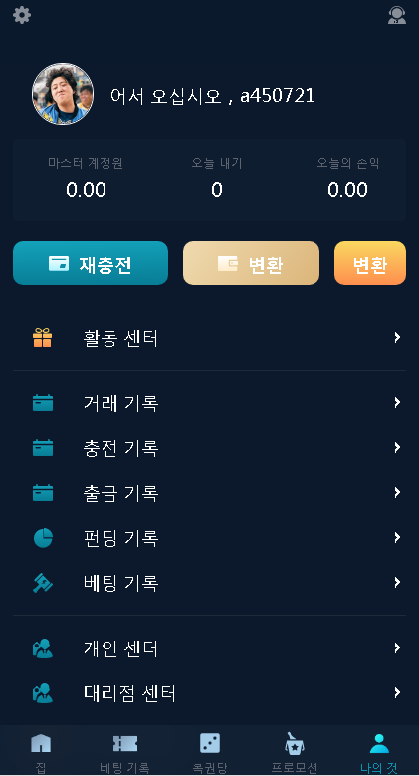This screenshot has width=419, height=776.
Task: Click the beige 변환 wallet button
Action: pyautogui.click(x=252, y=263)
